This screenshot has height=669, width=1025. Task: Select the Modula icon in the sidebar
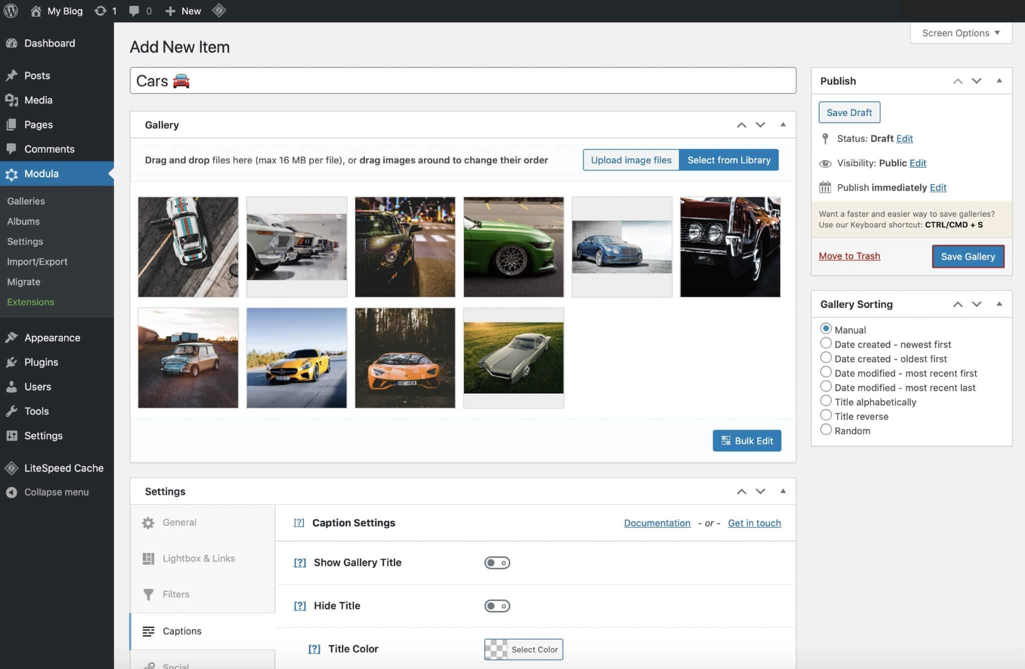tap(12, 173)
